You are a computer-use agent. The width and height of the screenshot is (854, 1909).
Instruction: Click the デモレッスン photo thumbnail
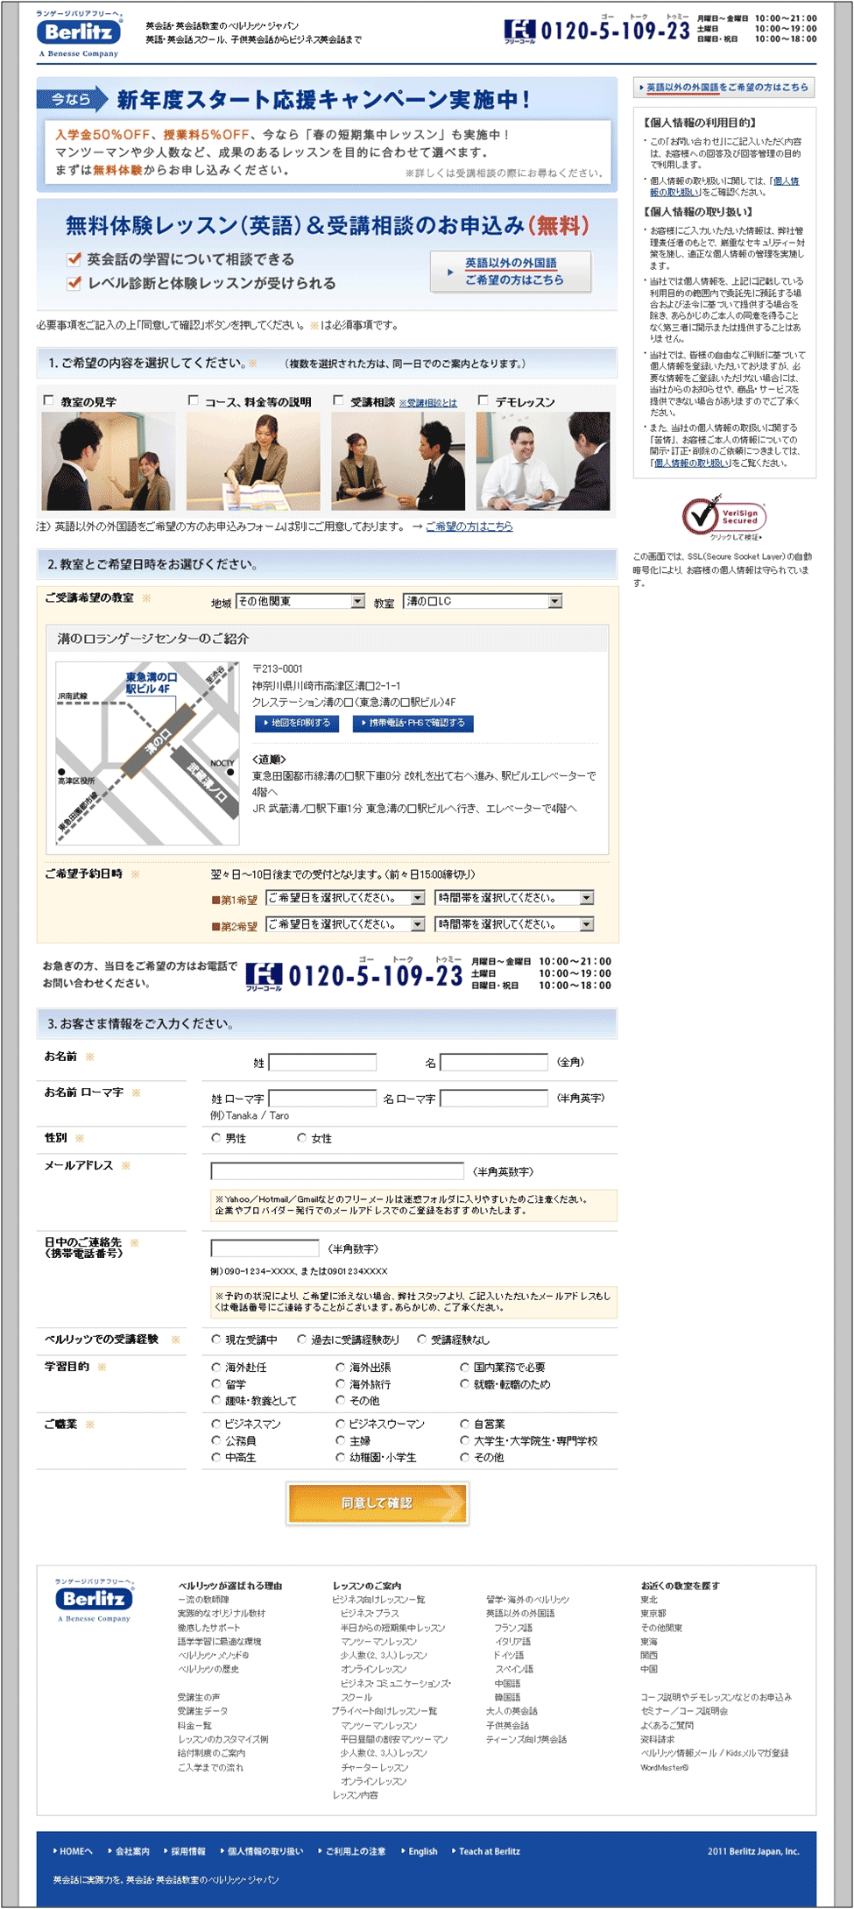point(542,462)
